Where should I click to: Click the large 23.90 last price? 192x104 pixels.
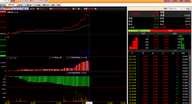tap(136, 14)
